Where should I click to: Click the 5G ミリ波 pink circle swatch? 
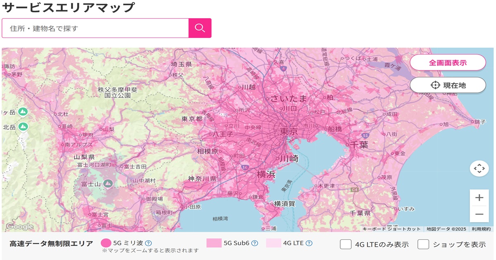point(106,243)
